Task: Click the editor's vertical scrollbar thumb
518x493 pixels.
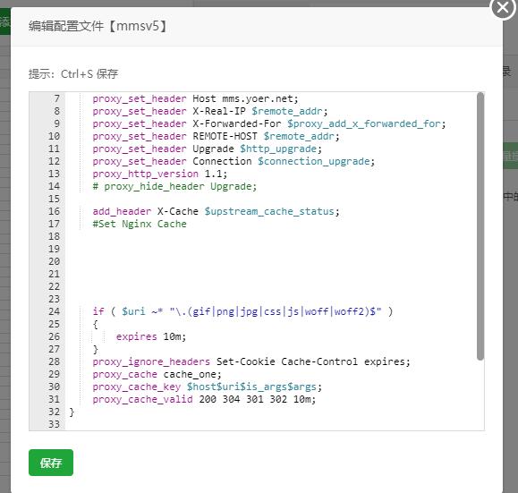Action: pyautogui.click(x=480, y=226)
